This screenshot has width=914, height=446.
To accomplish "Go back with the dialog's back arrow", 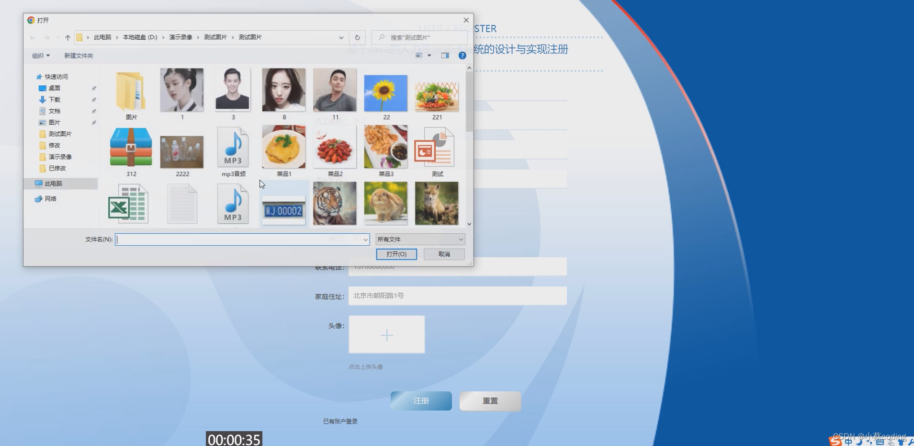I will [33, 37].
